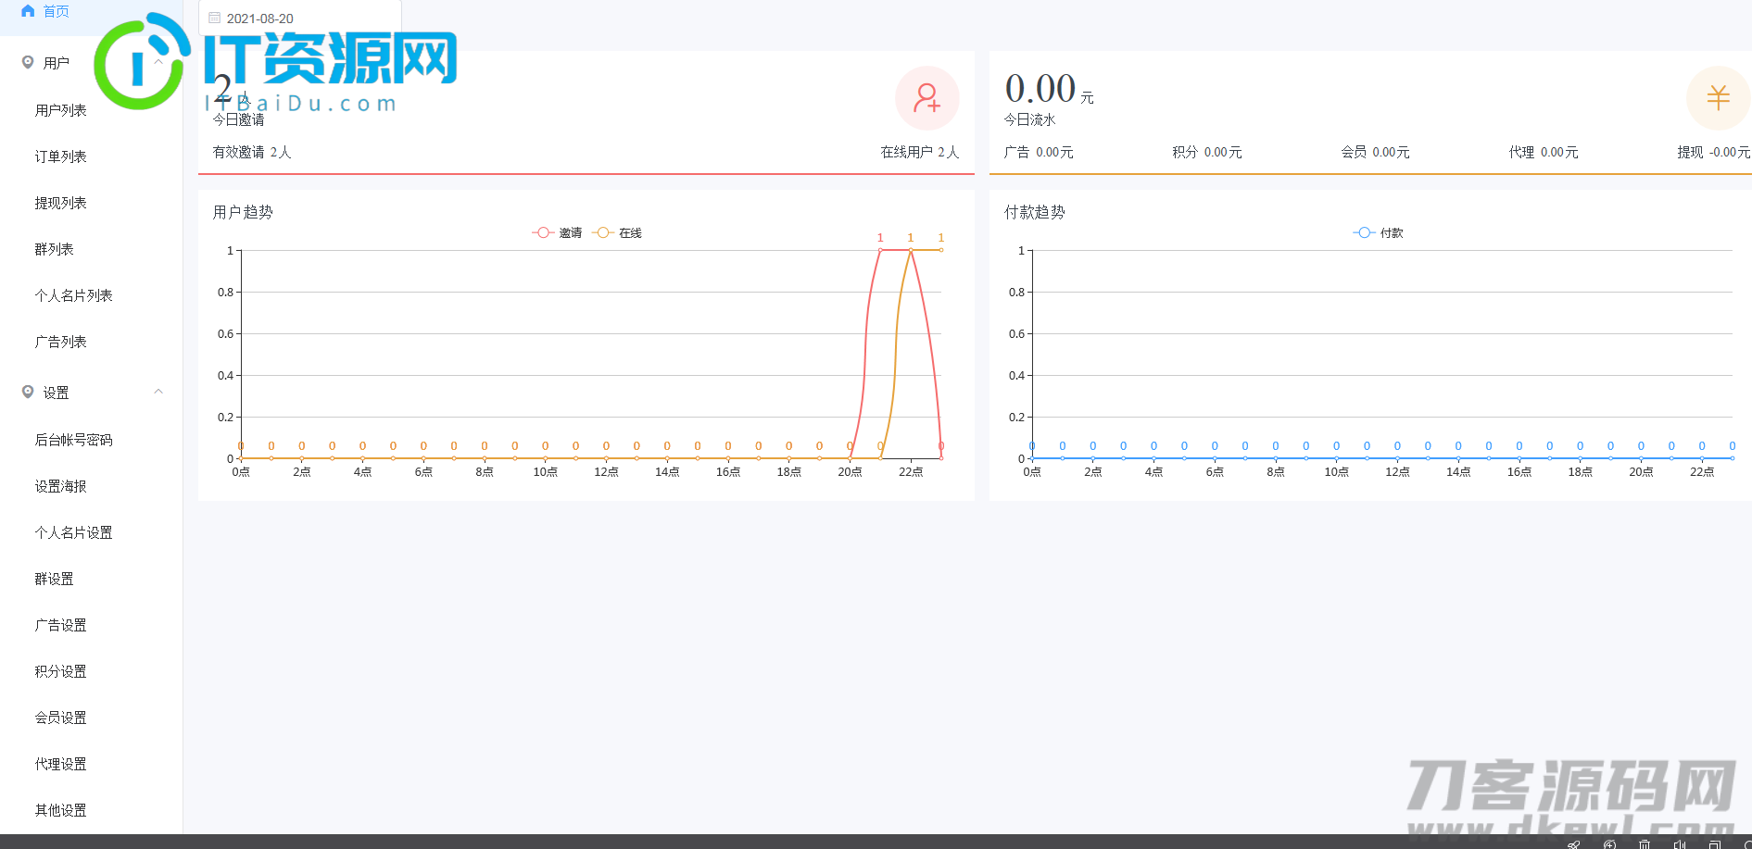The image size is (1752, 849).
Task: Click the 会员 0.00元 value
Action: [x=1376, y=152]
